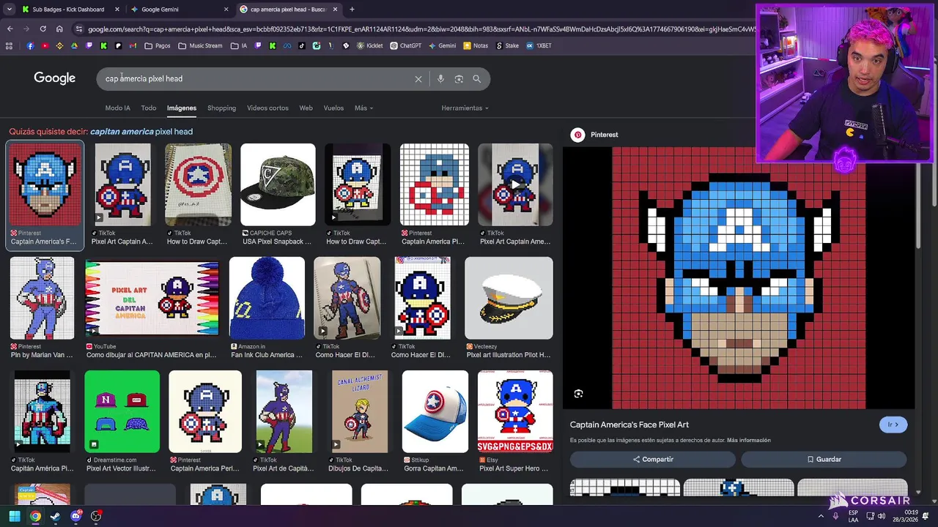Open Steam from the taskbar

pyautogui.click(x=55, y=516)
